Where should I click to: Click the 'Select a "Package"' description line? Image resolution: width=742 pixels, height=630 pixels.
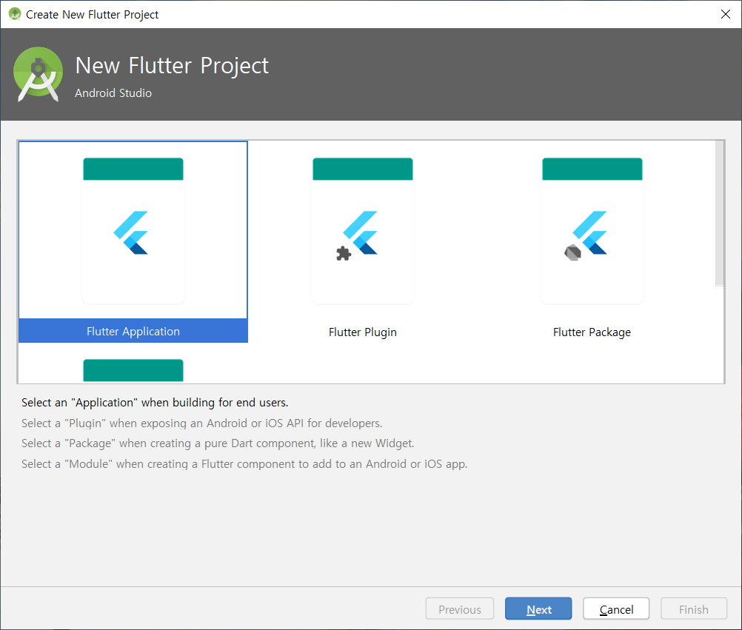coord(218,443)
